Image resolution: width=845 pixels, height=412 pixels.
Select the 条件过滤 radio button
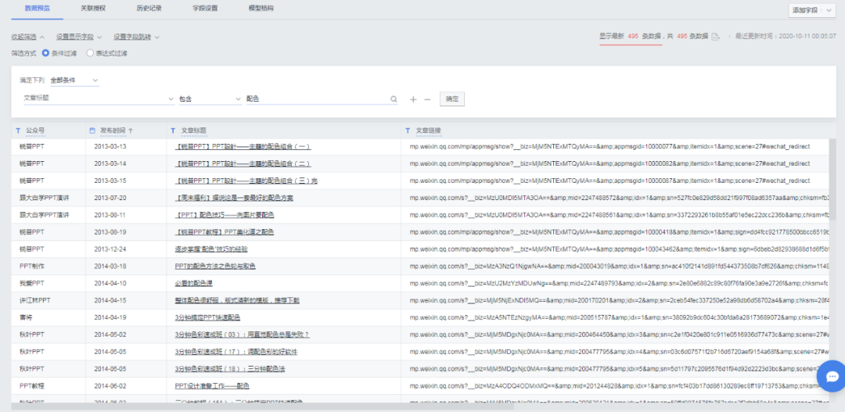click(x=46, y=53)
